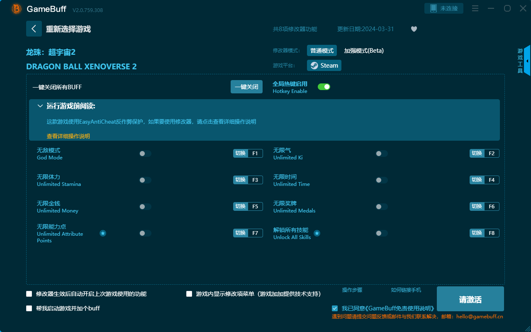The image size is (531, 332).
Task: Uncheck the GameBuff disclaimer agreement checkbox
Action: coord(335,308)
